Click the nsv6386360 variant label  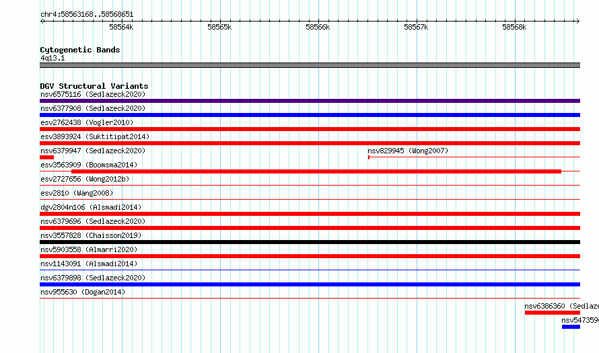[561, 306]
